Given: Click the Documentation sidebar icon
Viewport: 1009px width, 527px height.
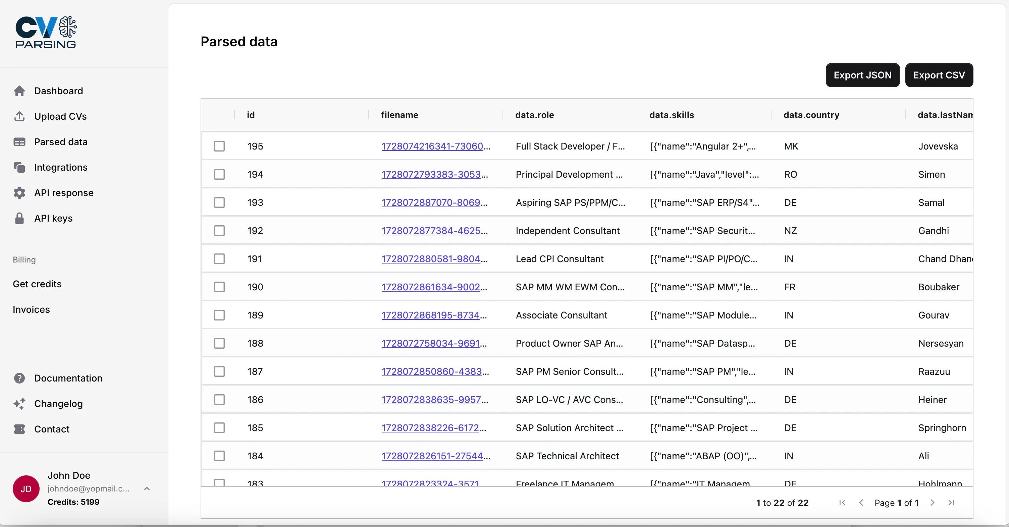Looking at the screenshot, I should (19, 378).
